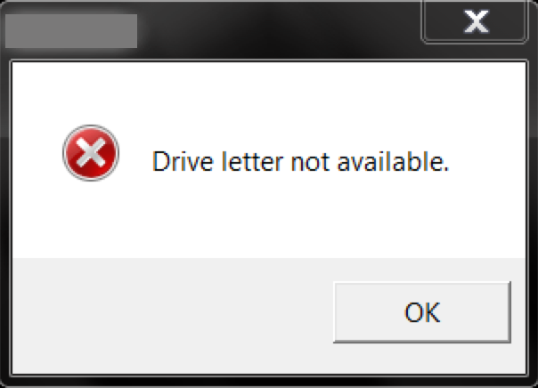Acknowledge the error by clicking OK
Image resolution: width=538 pixels, height=388 pixels.
click(x=422, y=311)
